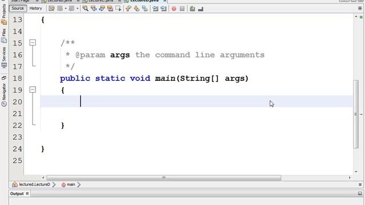Minimize the Output panel

coord(360,194)
